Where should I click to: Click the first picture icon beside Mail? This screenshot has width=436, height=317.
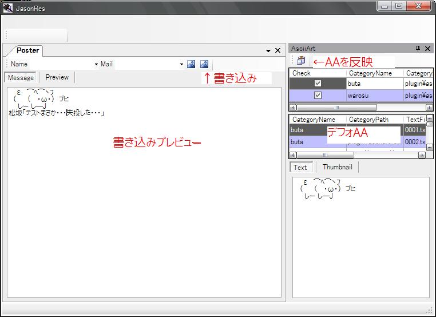click(x=191, y=64)
